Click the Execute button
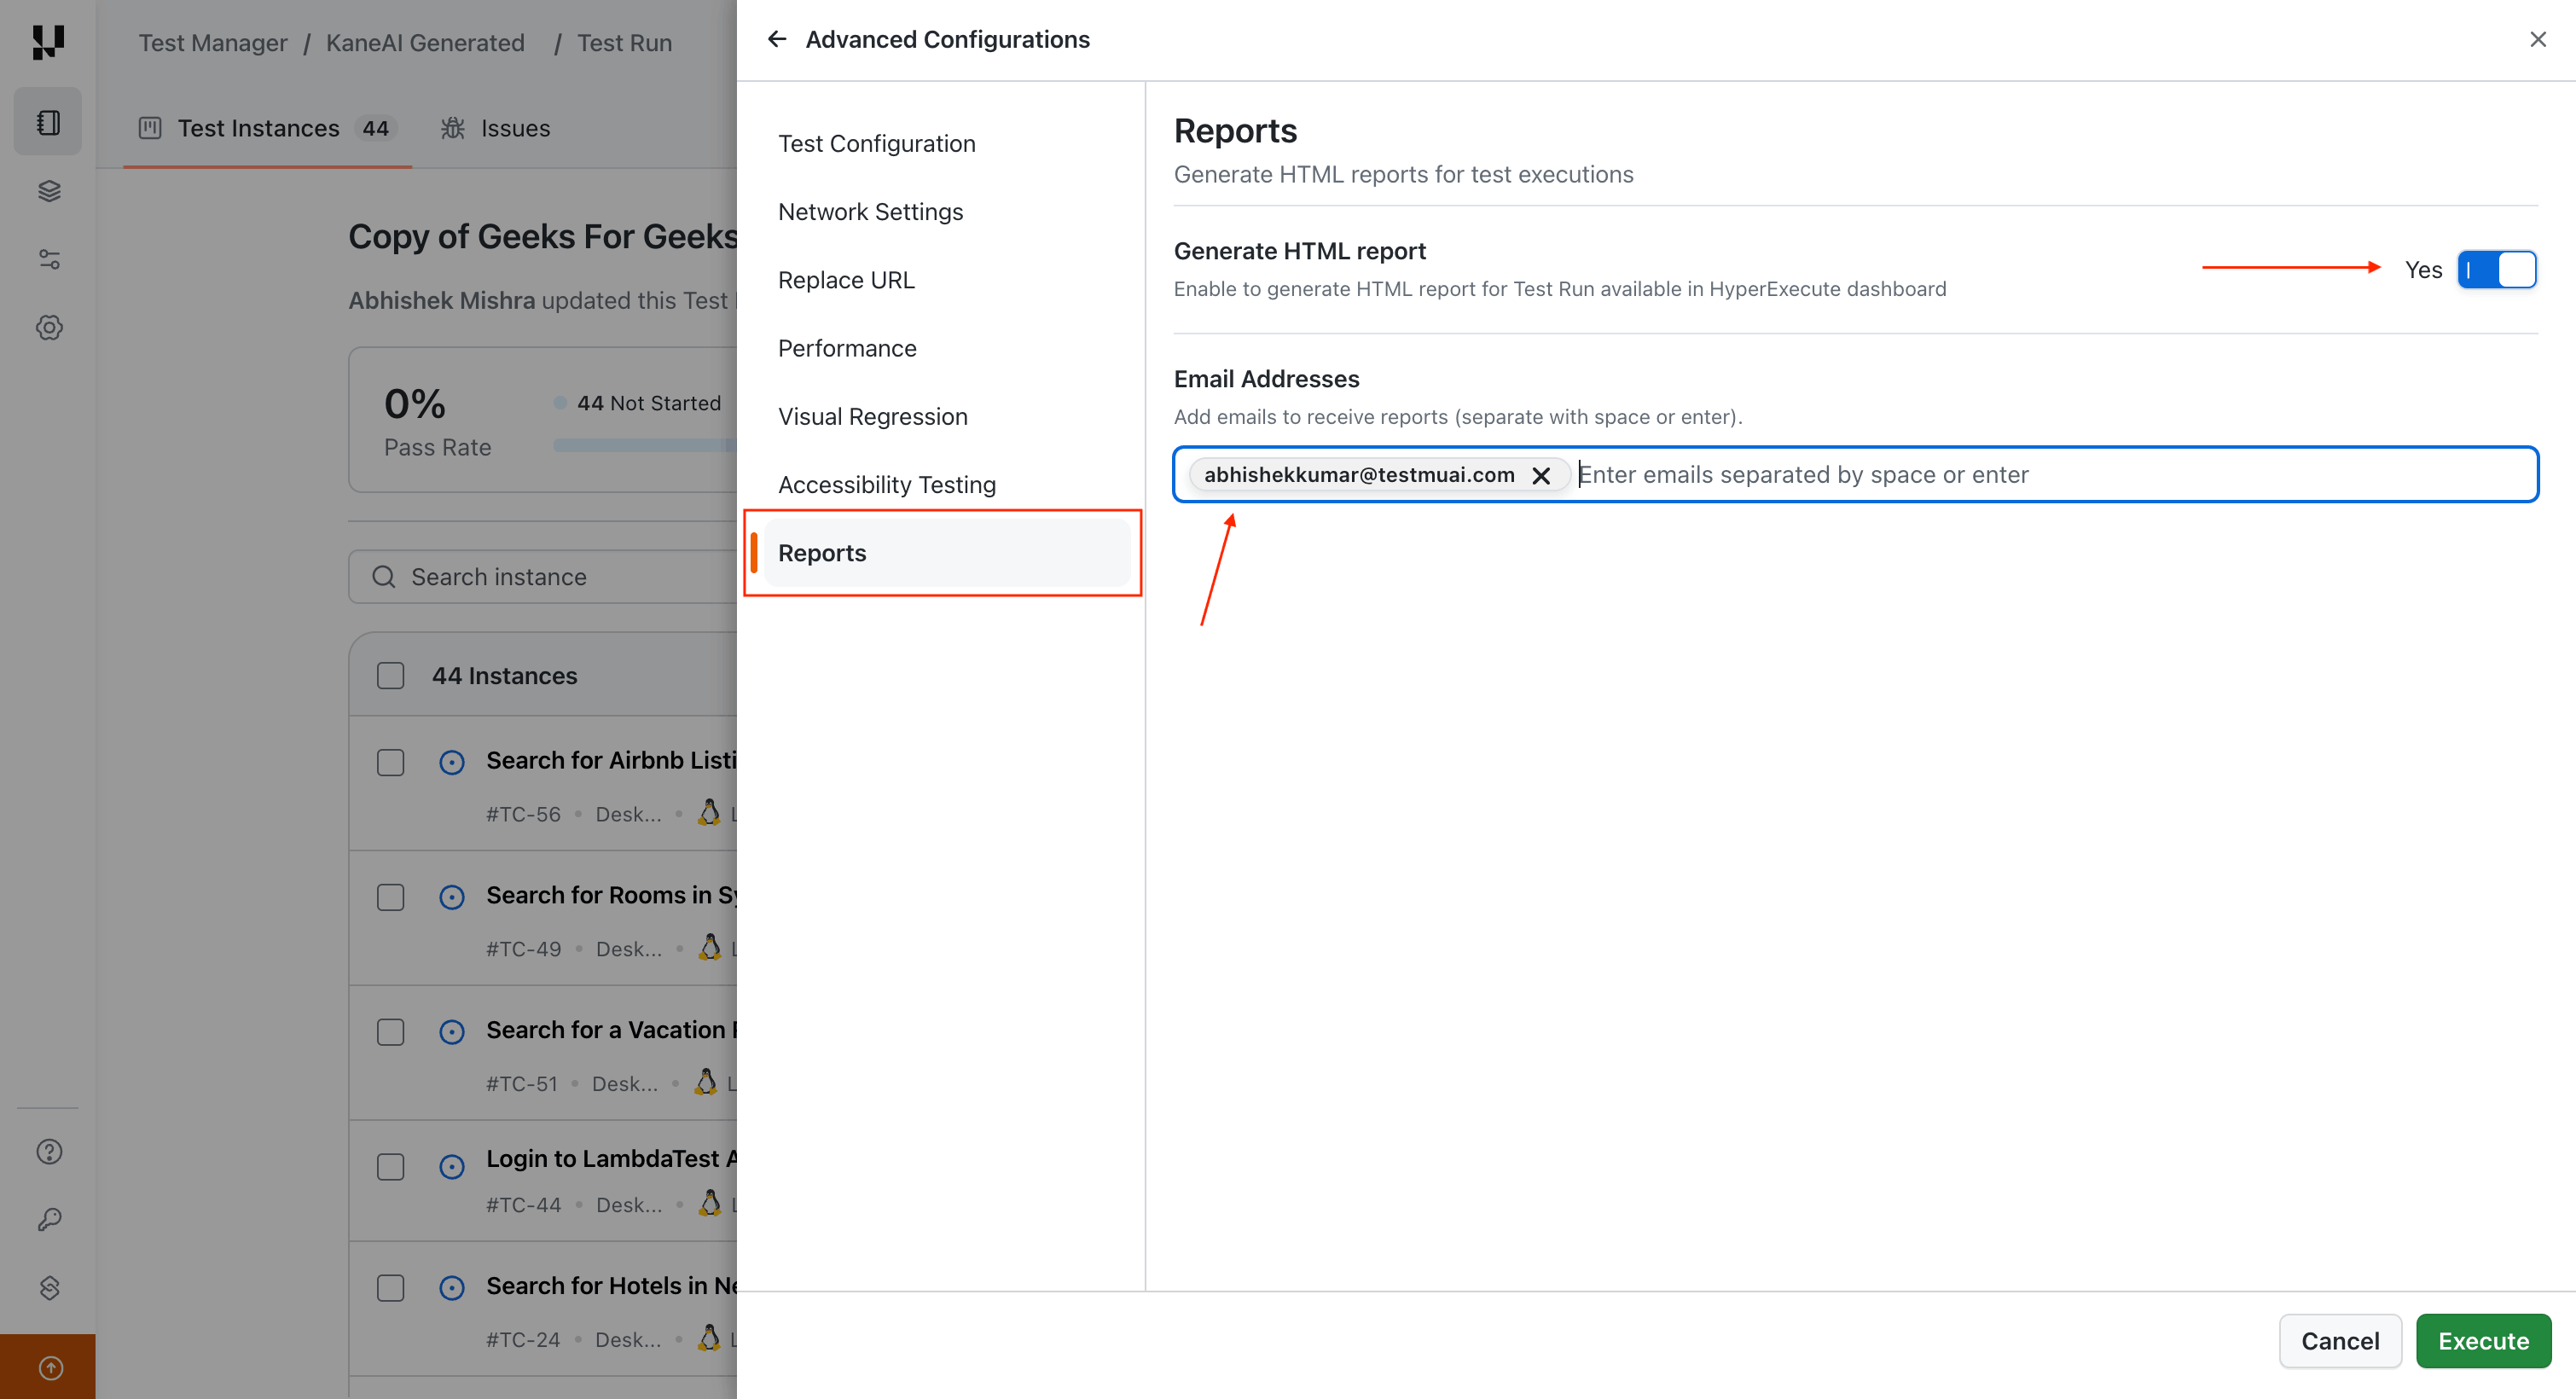This screenshot has width=2576, height=1399. [x=2483, y=1341]
